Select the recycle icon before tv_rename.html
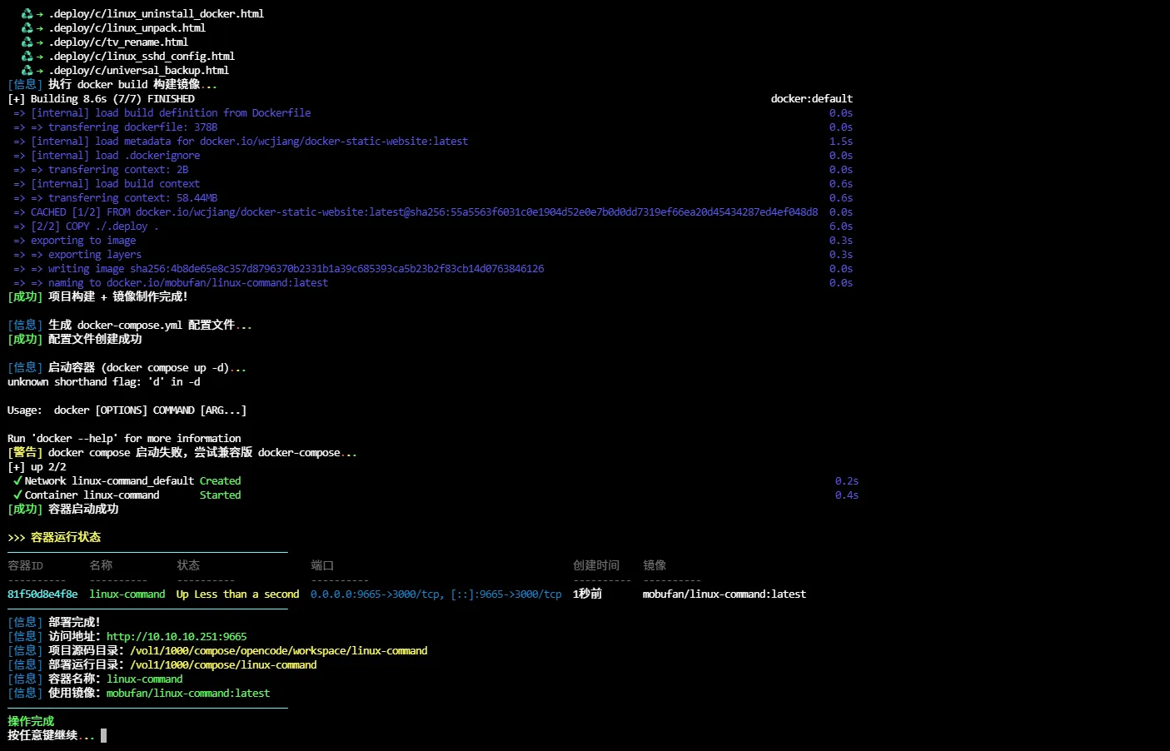Image resolution: width=1170 pixels, height=751 pixels. (27, 42)
